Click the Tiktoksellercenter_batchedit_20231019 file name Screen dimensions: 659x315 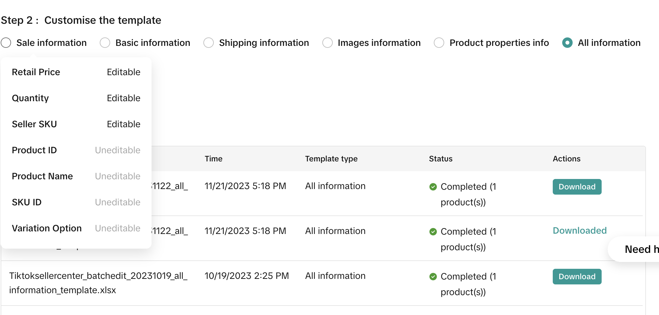[x=98, y=276]
